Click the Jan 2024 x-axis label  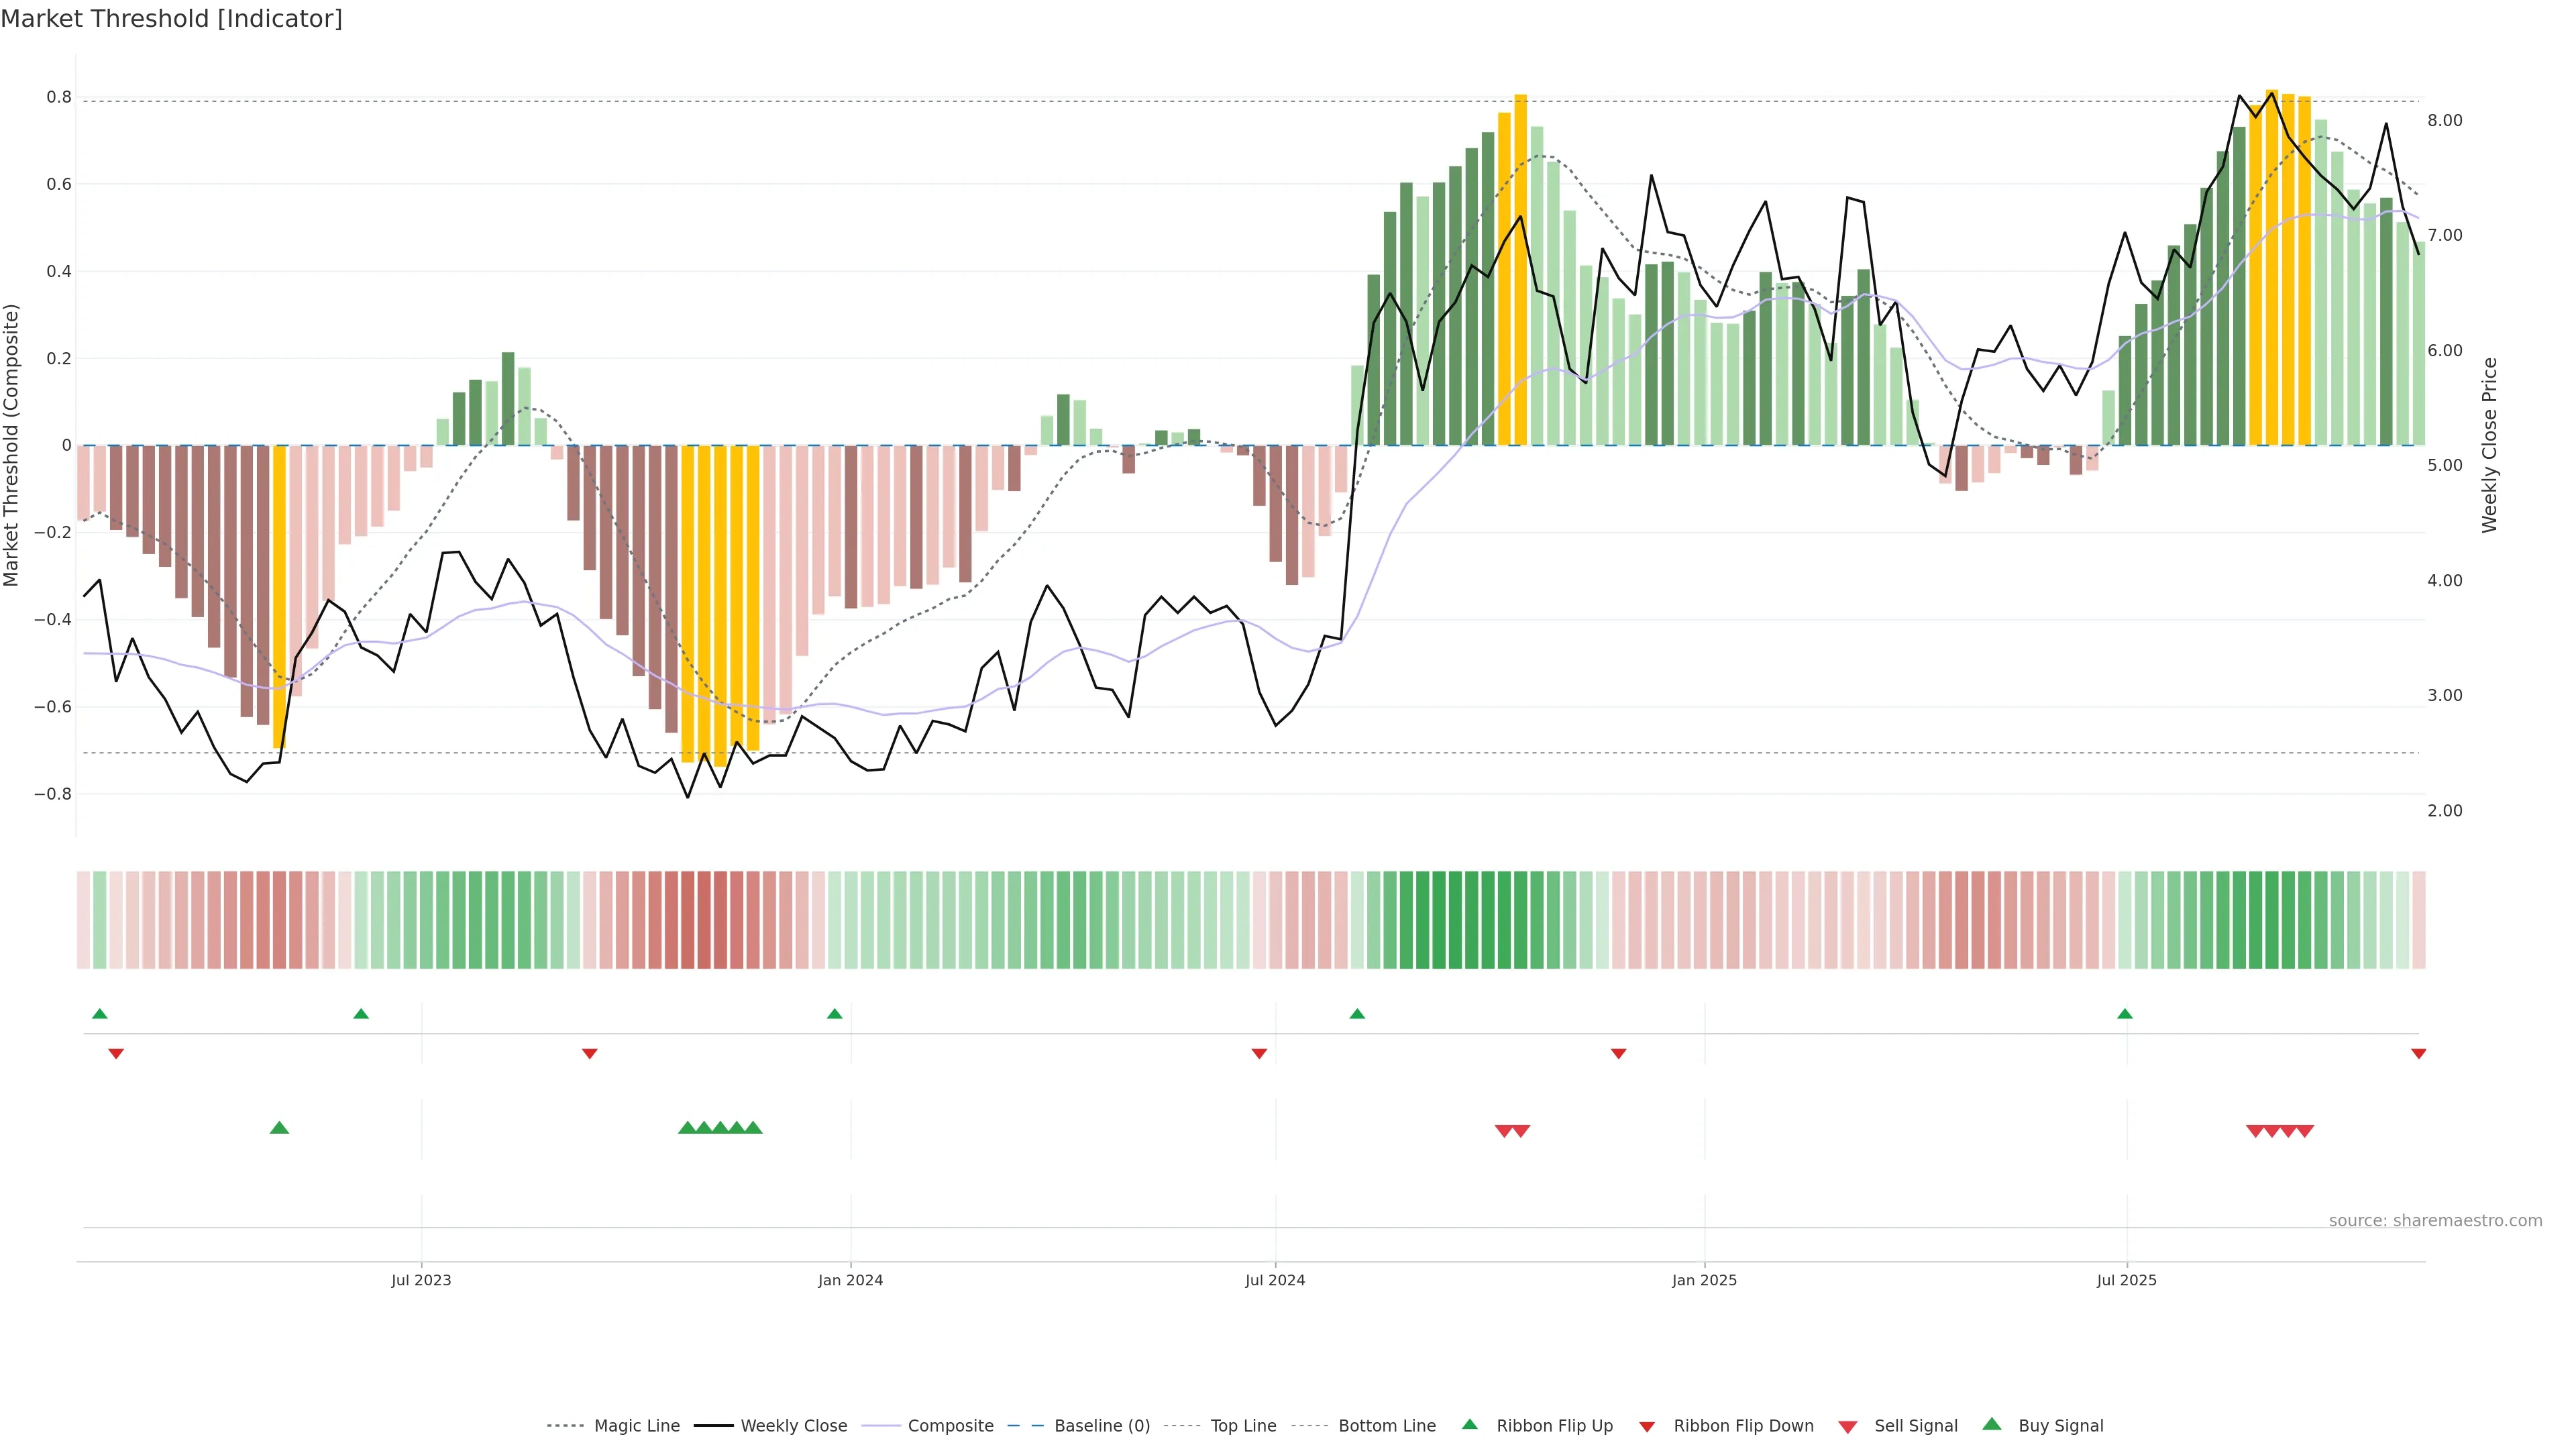click(x=850, y=1280)
